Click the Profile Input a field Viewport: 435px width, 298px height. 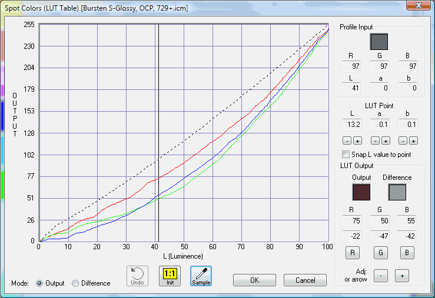(x=380, y=88)
